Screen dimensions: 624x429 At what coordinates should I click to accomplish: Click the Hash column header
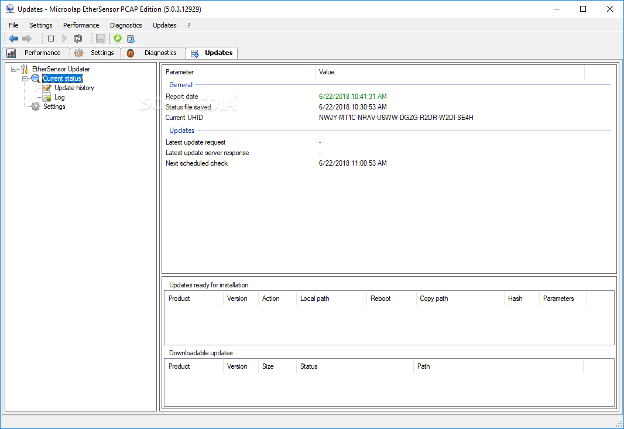click(522, 298)
